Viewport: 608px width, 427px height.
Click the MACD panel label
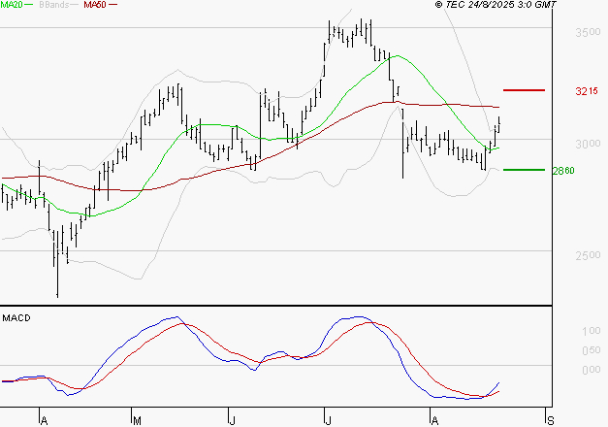[x=16, y=318]
